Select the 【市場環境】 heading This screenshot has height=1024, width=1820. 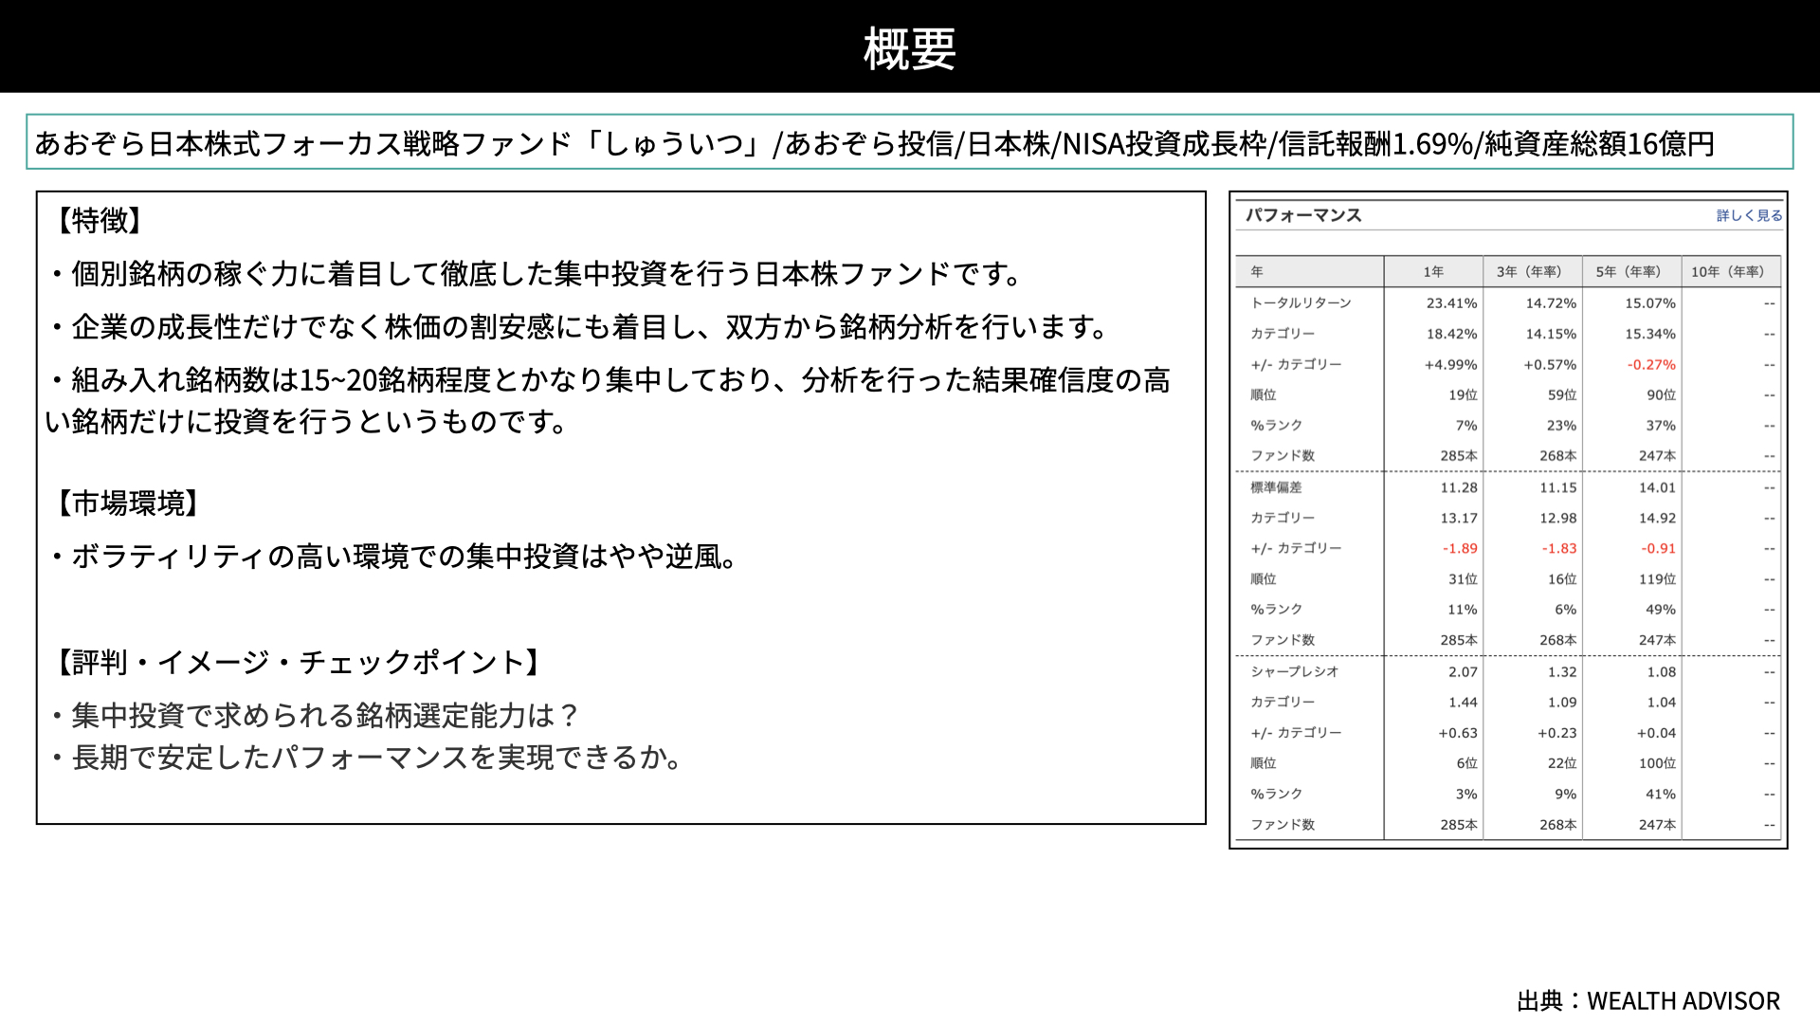(127, 503)
